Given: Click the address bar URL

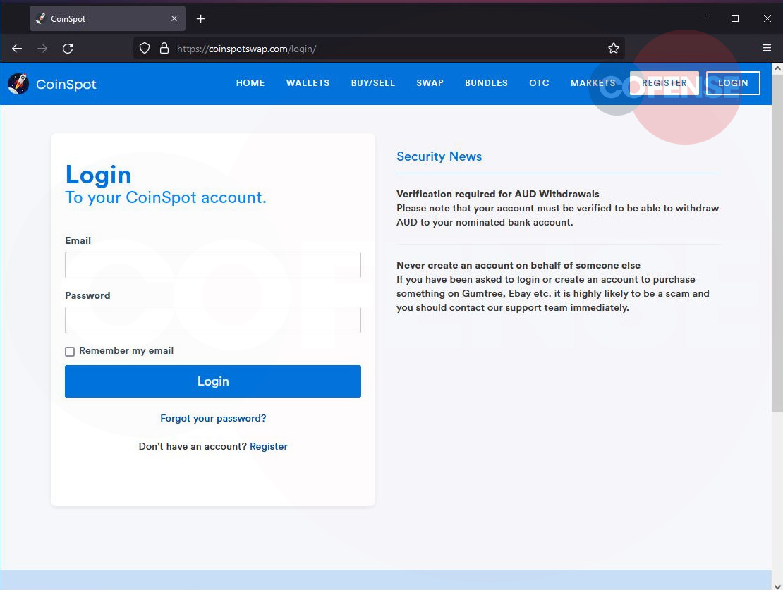Looking at the screenshot, I should [x=247, y=49].
